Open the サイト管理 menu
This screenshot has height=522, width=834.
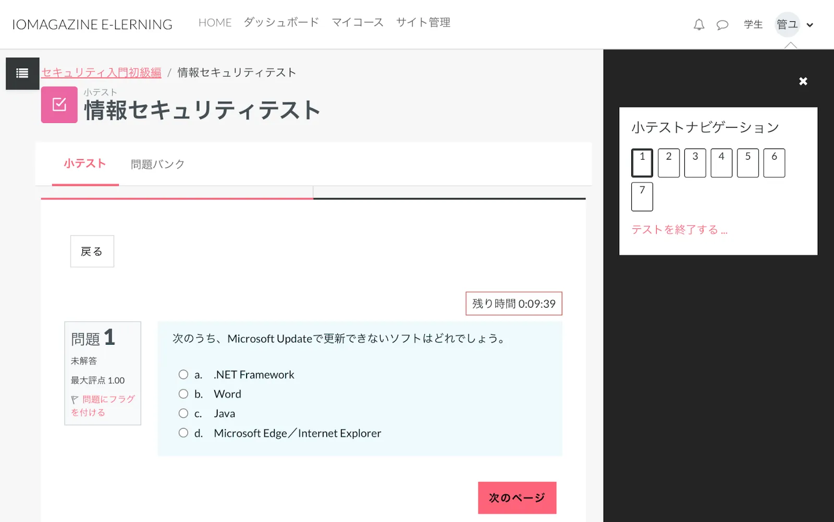423,22
